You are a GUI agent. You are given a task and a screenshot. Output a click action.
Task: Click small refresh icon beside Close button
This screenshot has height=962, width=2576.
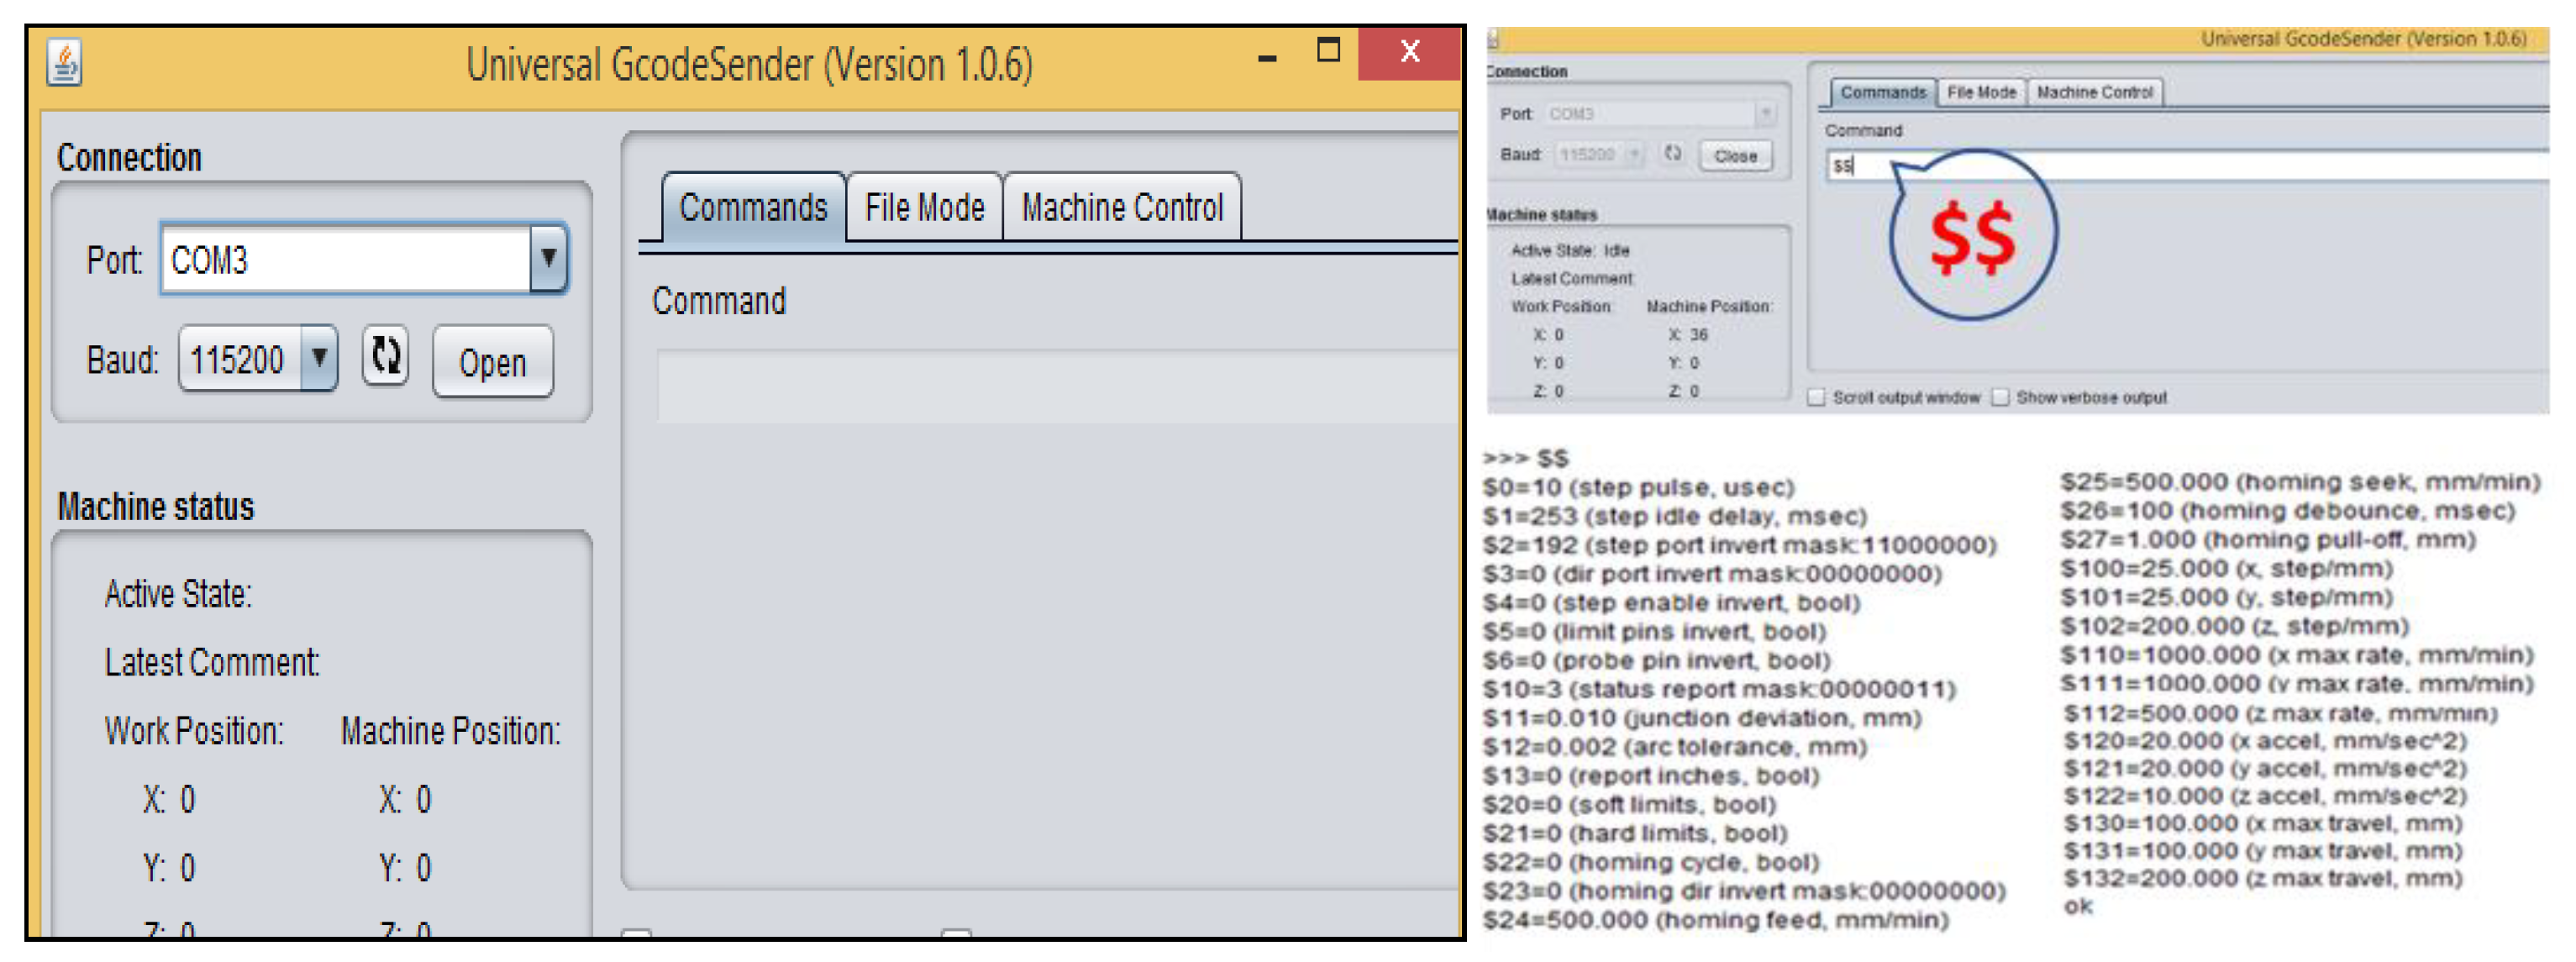click(1672, 154)
